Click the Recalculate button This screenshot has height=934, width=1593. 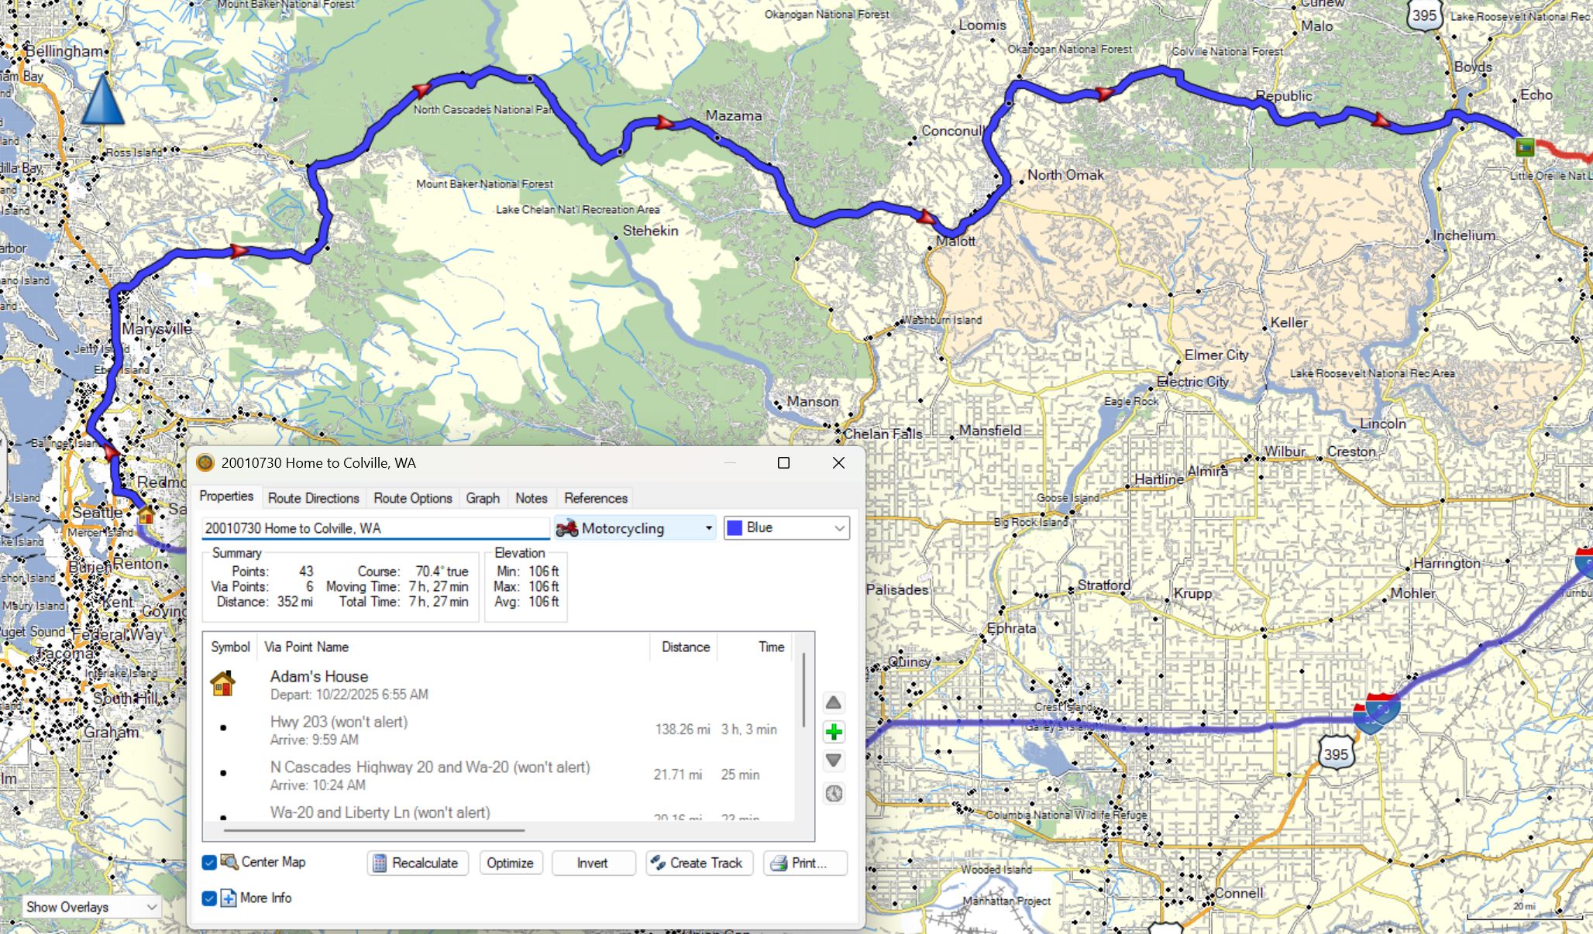coord(417,863)
